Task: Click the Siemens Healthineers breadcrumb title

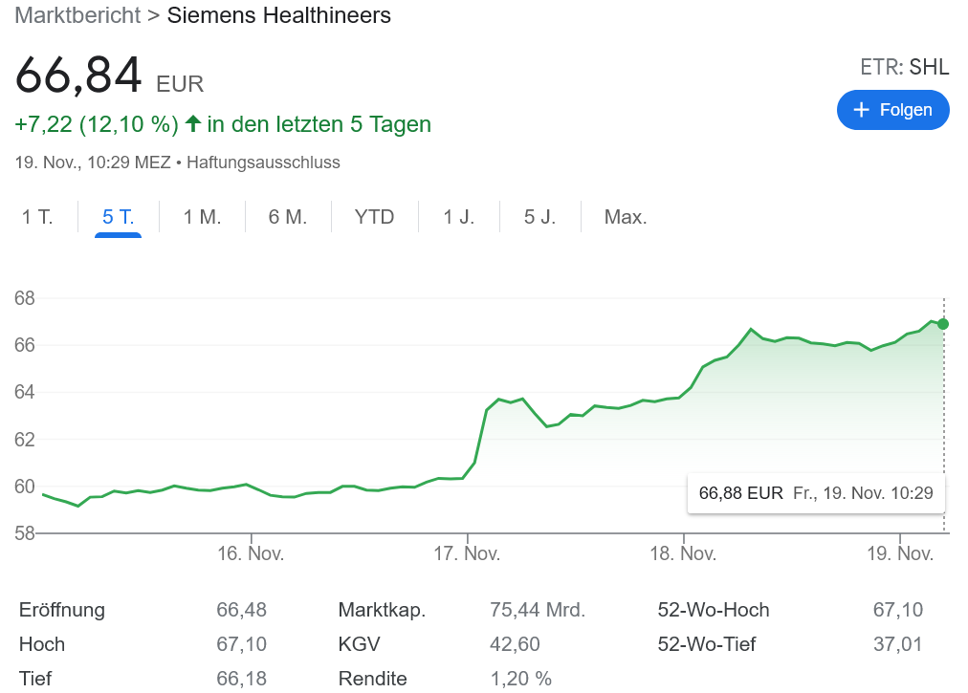Action: 278,15
